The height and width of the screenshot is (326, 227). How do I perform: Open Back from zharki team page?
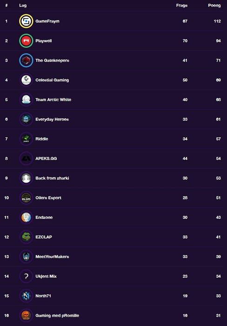(x=52, y=178)
